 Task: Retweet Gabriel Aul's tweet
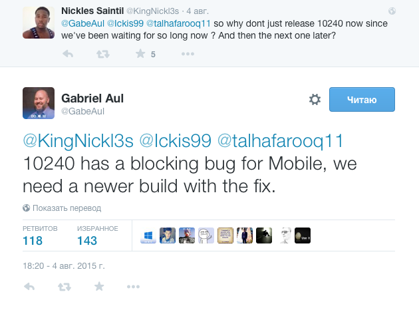65,287
